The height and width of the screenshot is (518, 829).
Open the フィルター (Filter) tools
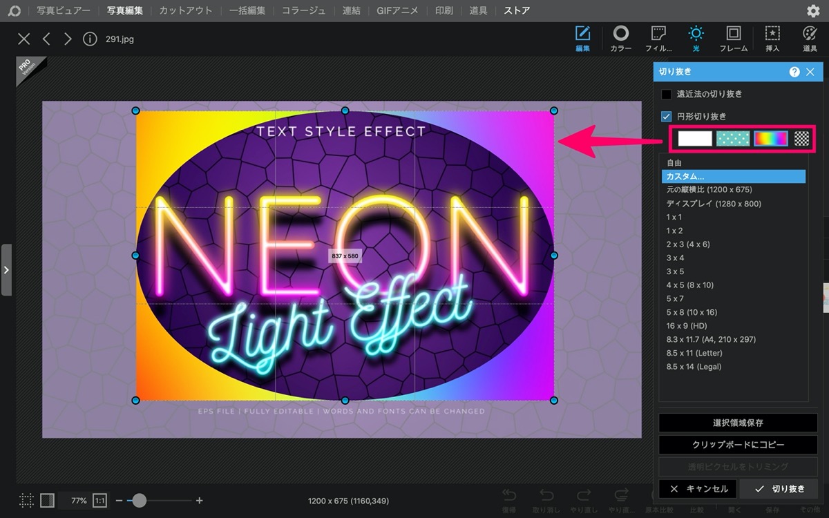tap(658, 39)
